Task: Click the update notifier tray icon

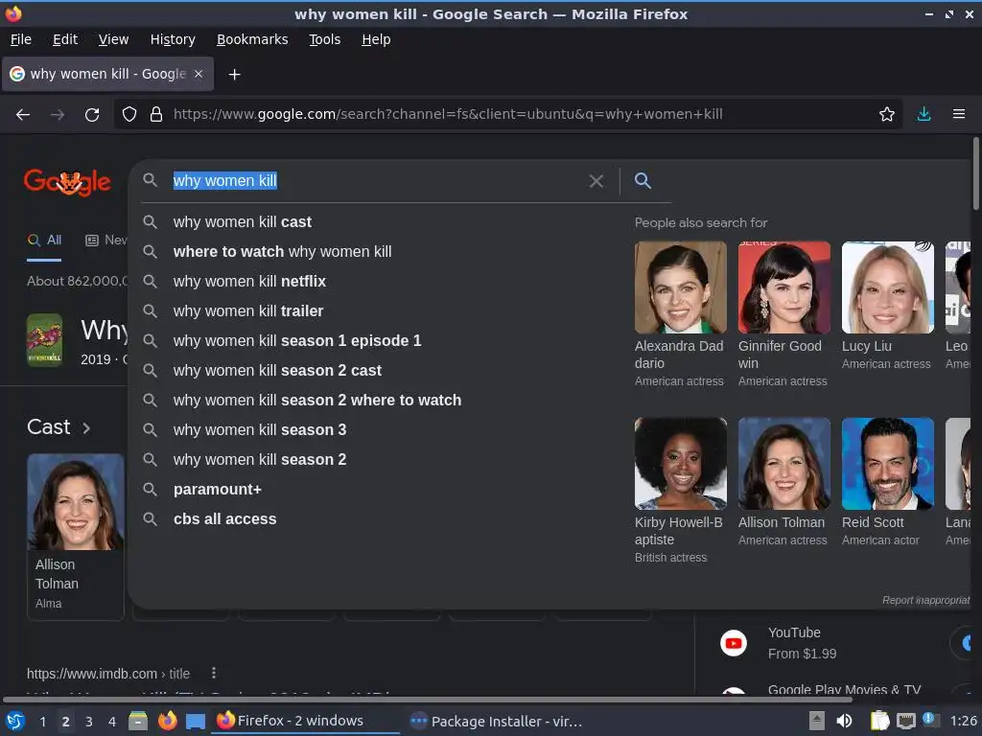Action: pos(930,721)
